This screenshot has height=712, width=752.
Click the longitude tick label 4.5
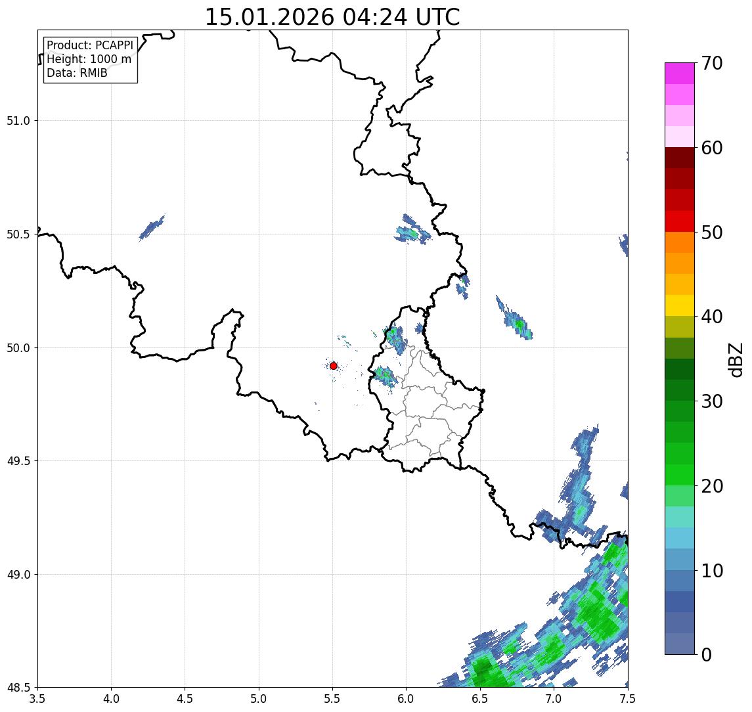tap(185, 699)
